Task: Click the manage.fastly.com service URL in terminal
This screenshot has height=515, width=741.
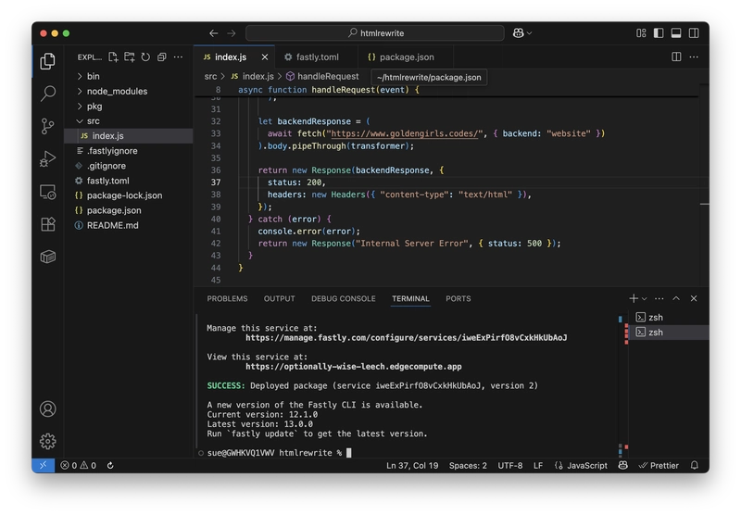Action: tap(406, 338)
